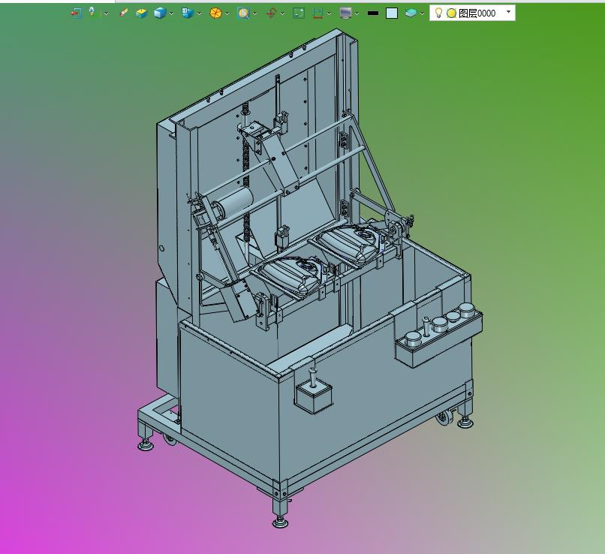Click the light blue face color swatch
This screenshot has height=554, width=605.
tap(392, 14)
